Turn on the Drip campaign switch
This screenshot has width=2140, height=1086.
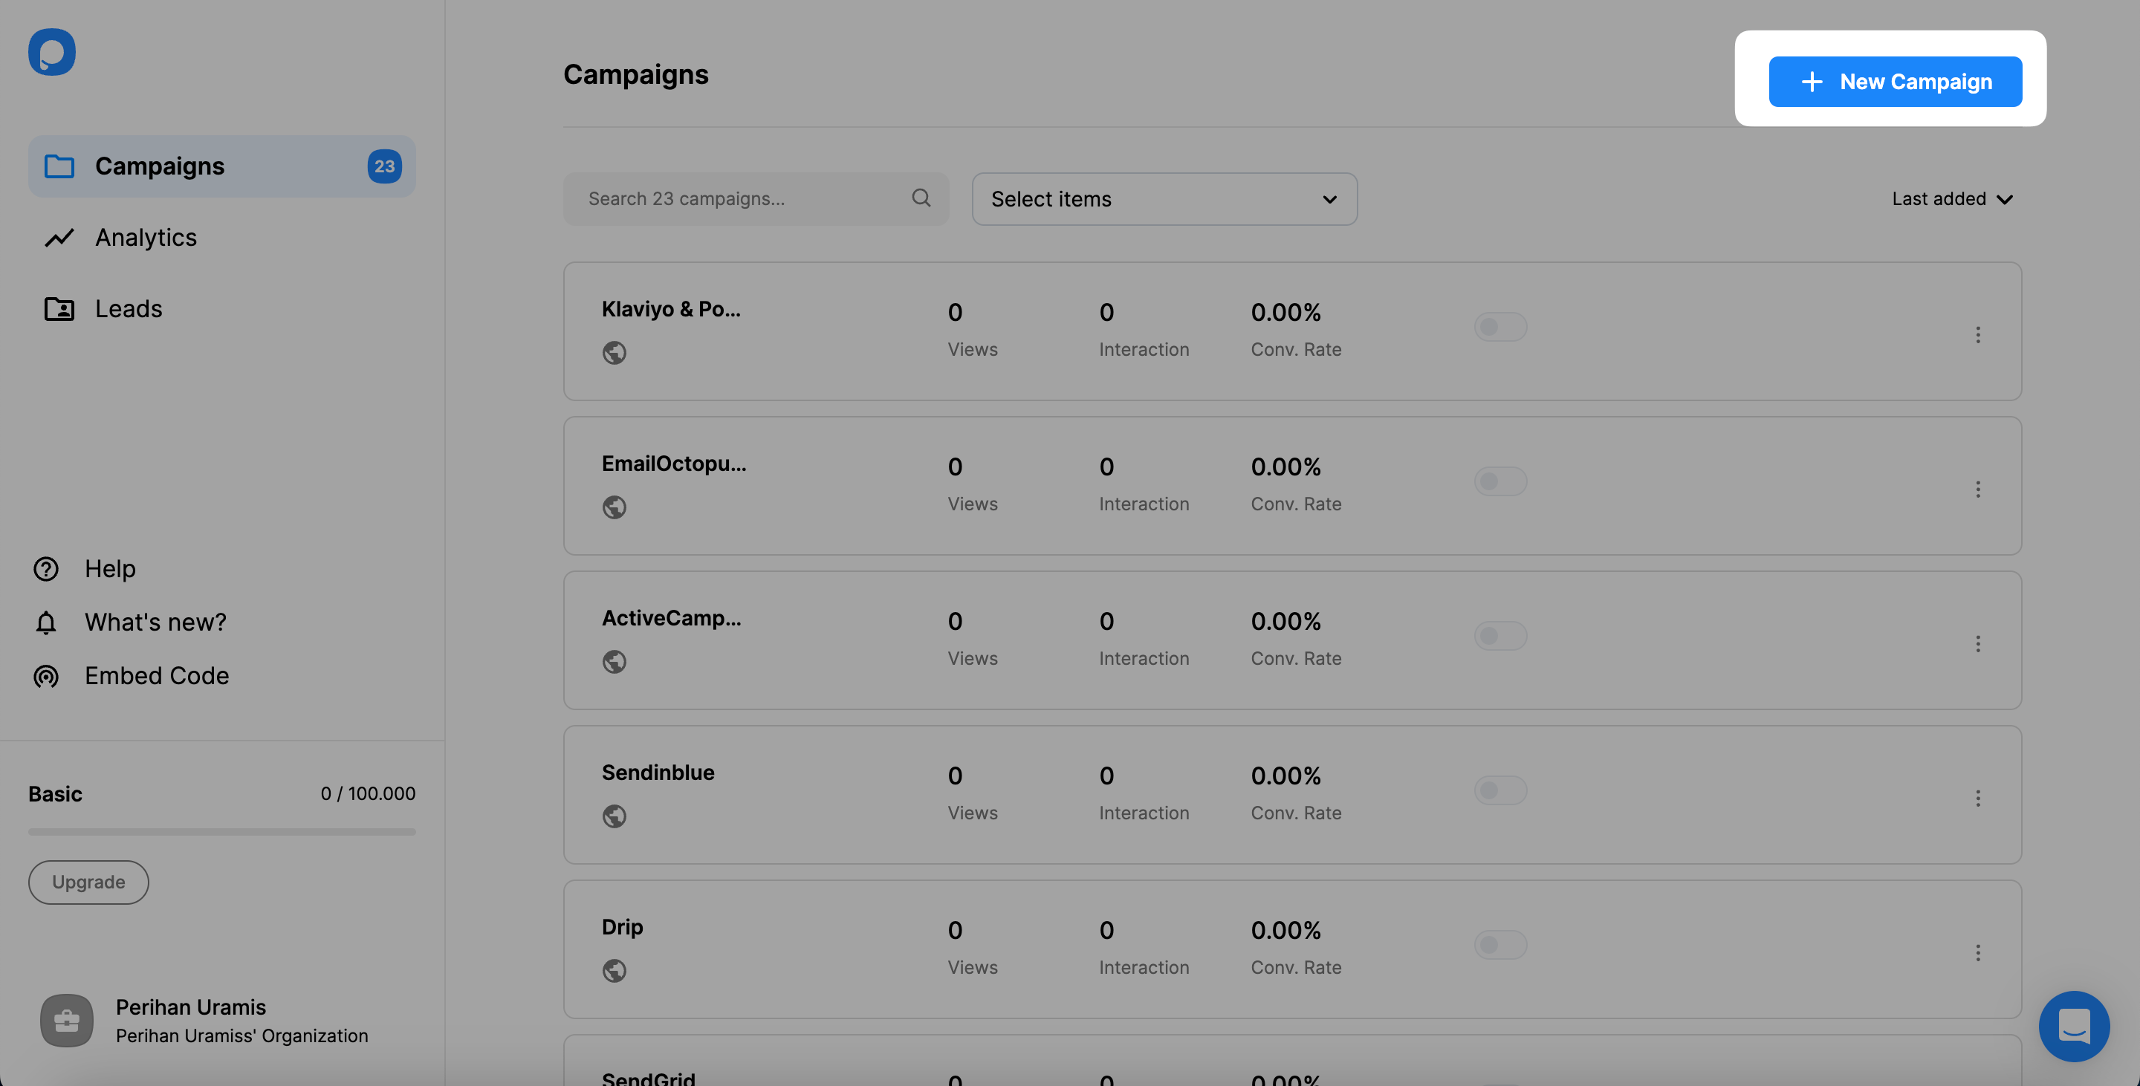1499,945
